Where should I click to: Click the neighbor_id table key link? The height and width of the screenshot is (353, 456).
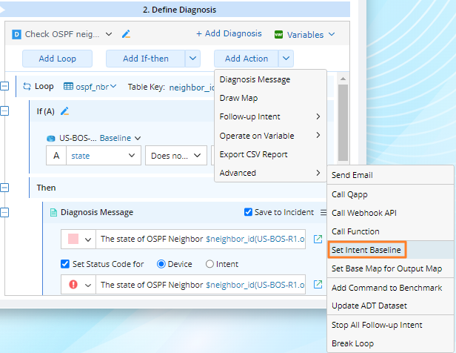[192, 88]
